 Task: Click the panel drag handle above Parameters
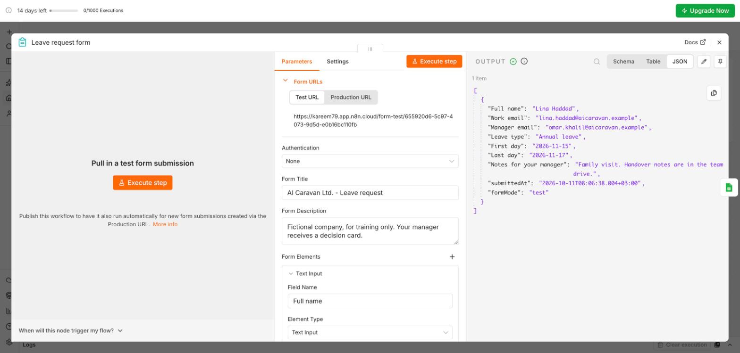click(x=370, y=49)
